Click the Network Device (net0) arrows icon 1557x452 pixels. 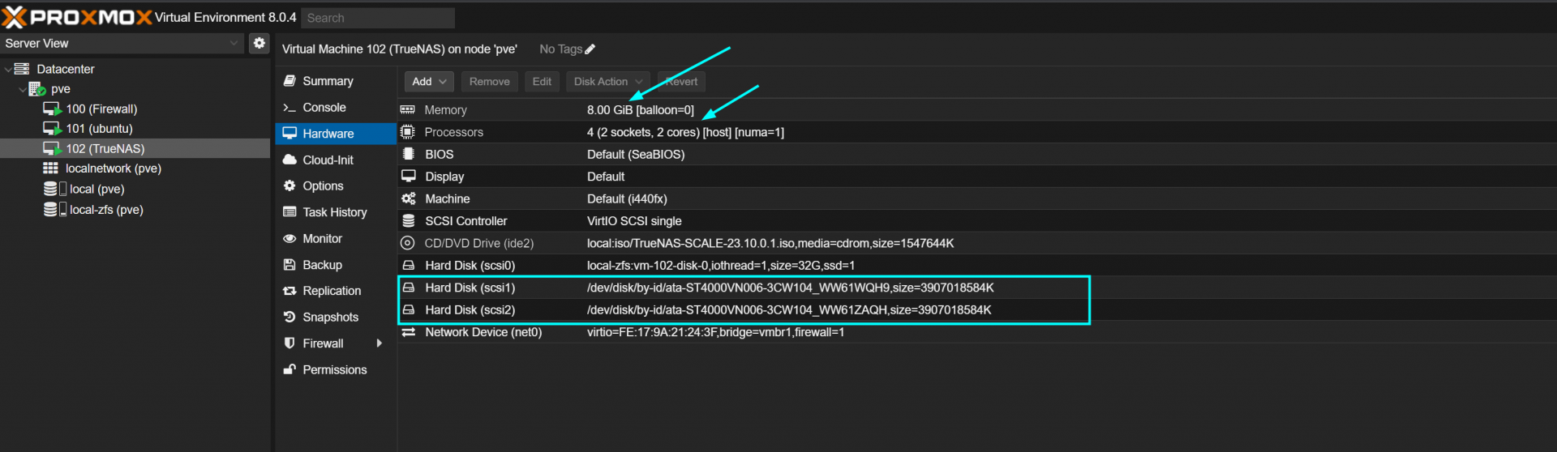pyautogui.click(x=409, y=332)
